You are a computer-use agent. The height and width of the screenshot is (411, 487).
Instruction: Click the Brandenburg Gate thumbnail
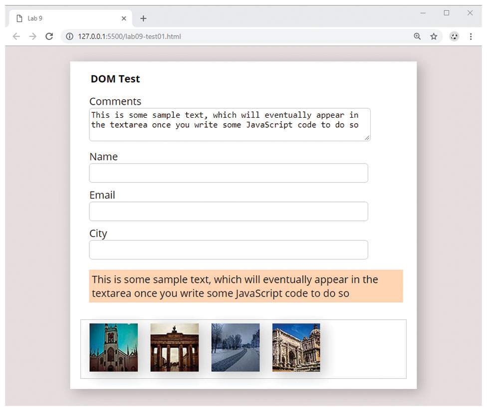[174, 348]
